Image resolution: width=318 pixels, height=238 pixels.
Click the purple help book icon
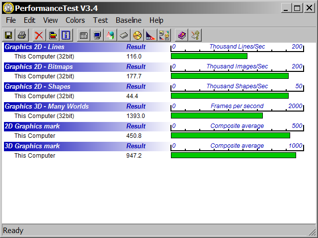pyautogui.click(x=181, y=35)
